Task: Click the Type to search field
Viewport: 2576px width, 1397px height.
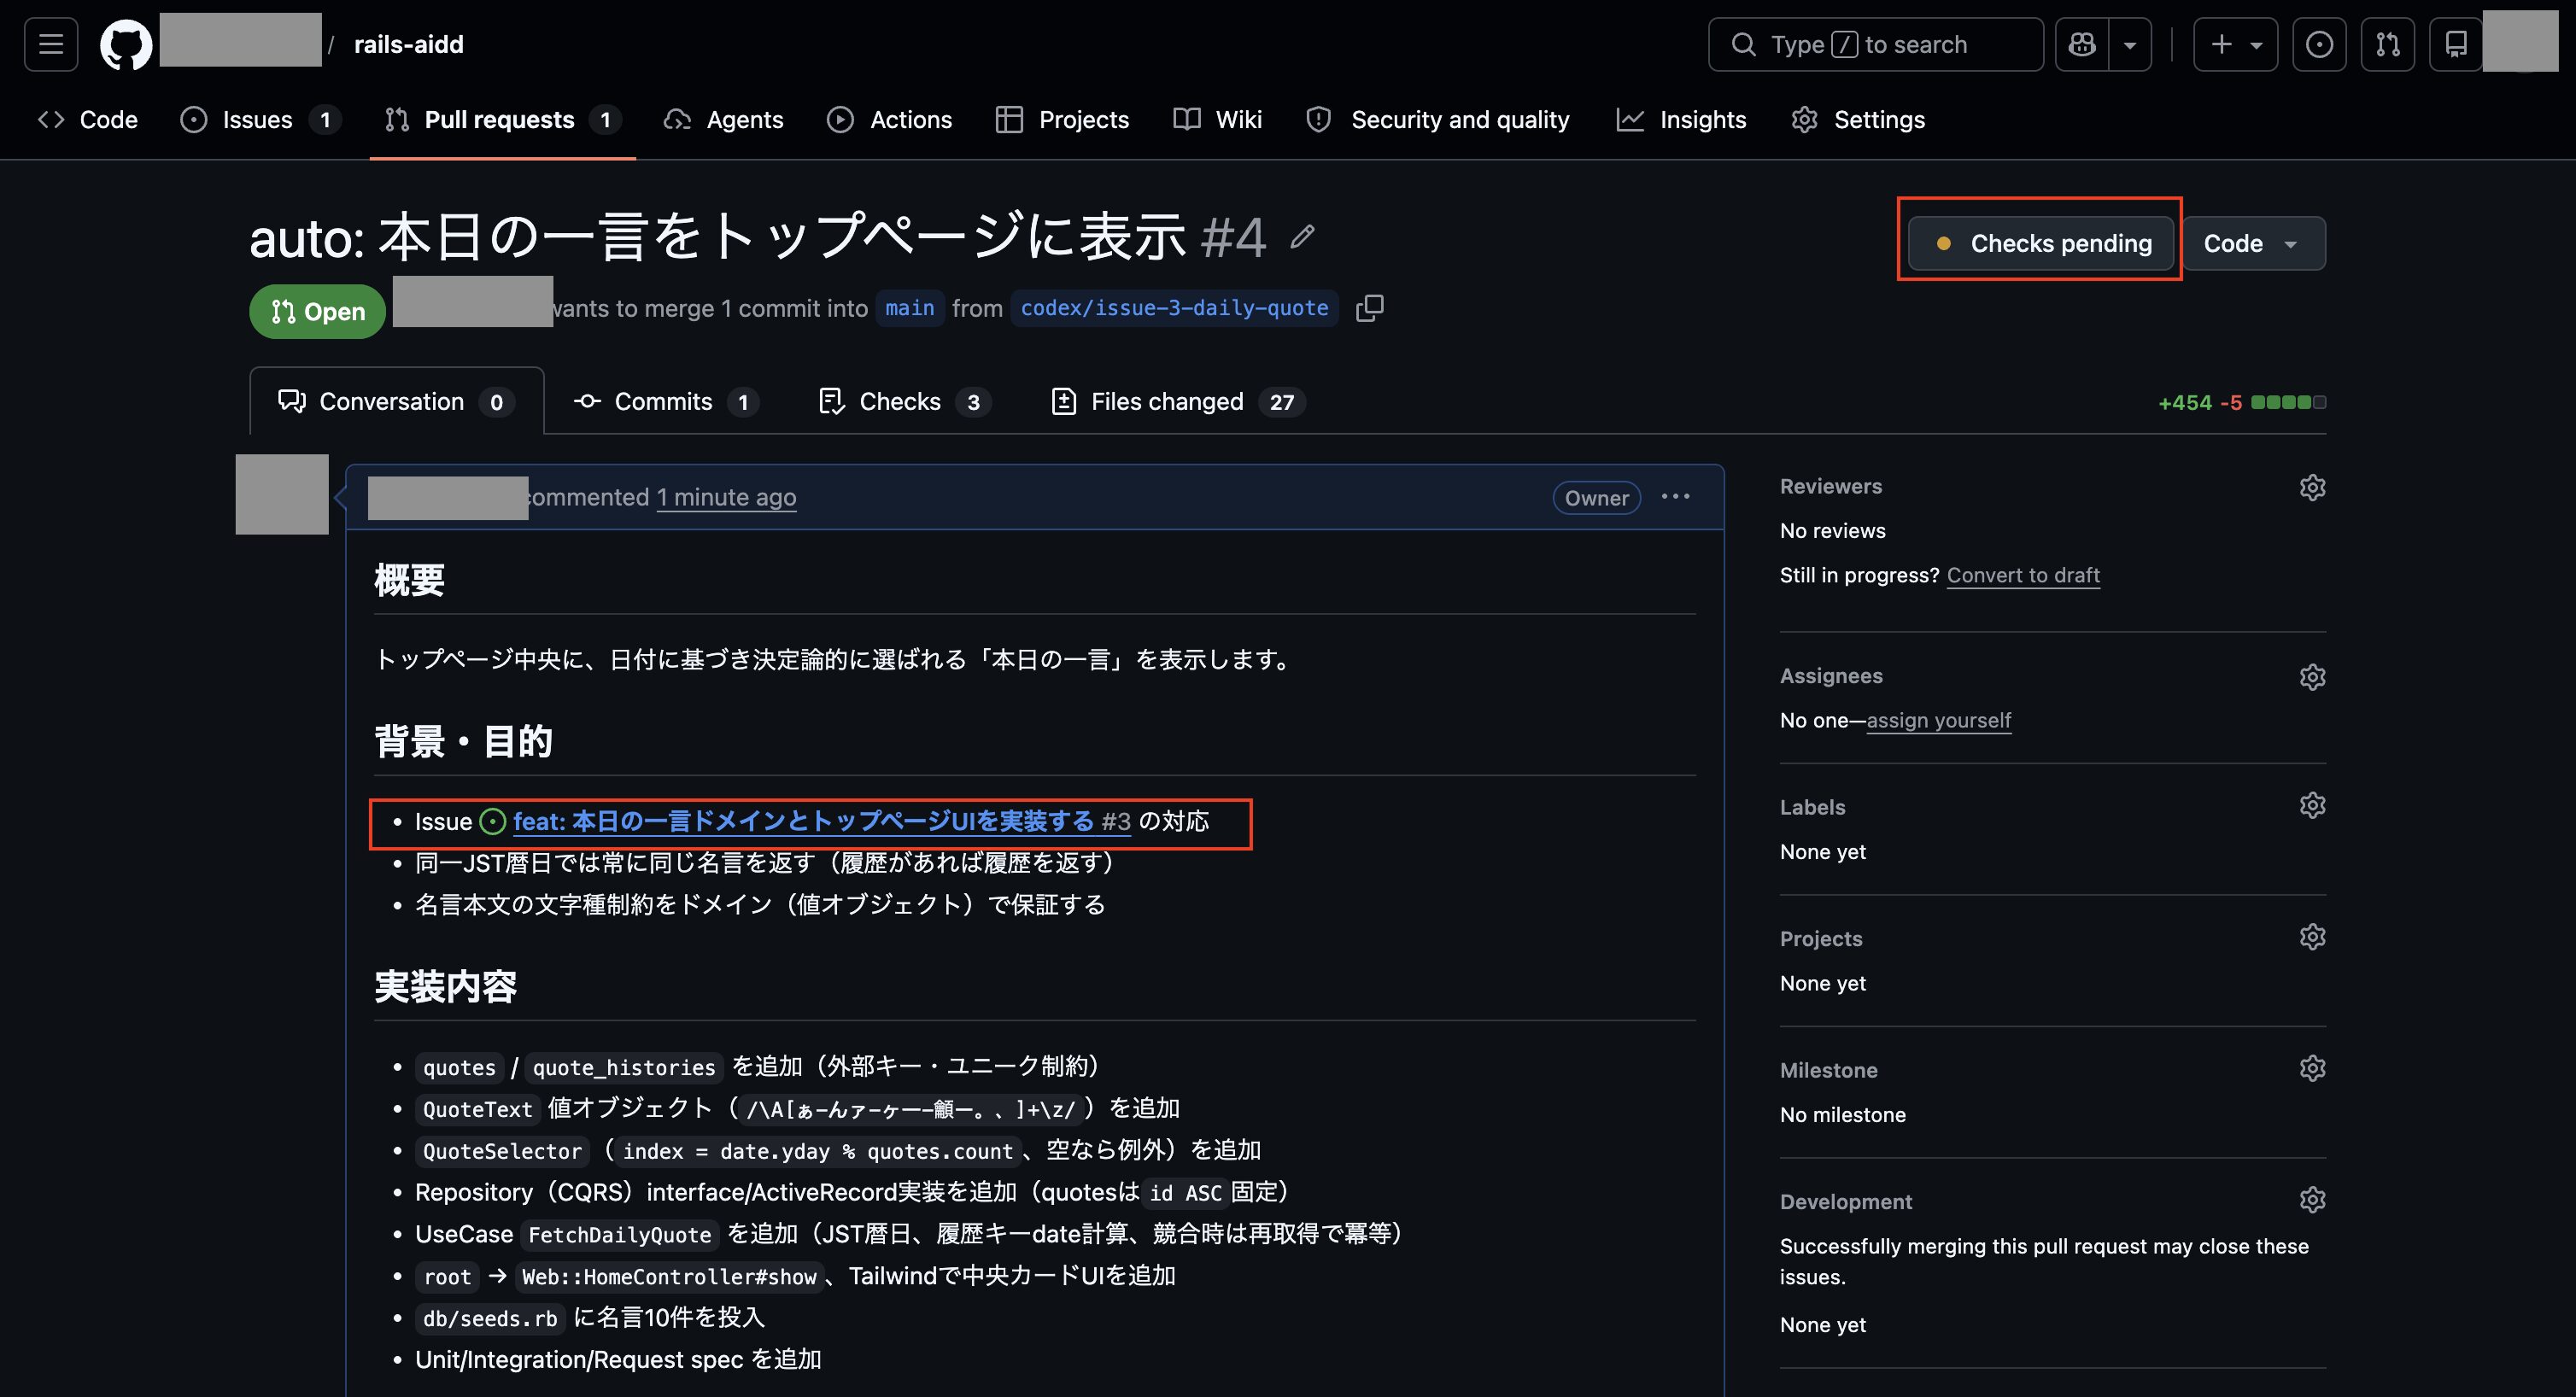Action: pyautogui.click(x=1875, y=44)
